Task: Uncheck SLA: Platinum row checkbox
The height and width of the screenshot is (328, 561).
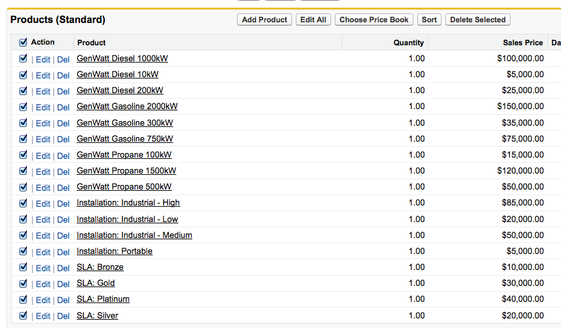Action: (23, 299)
